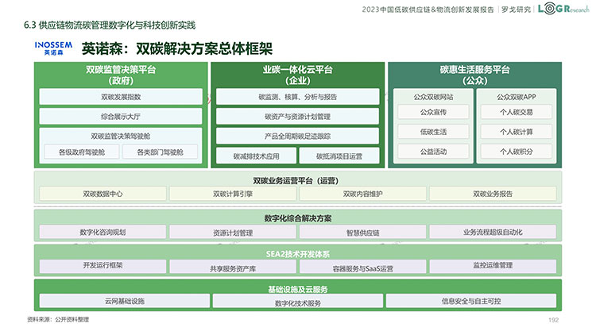Viewport: 596px width, 335px height.
Task: Select the 公众宣传 box
Action: click(433, 112)
